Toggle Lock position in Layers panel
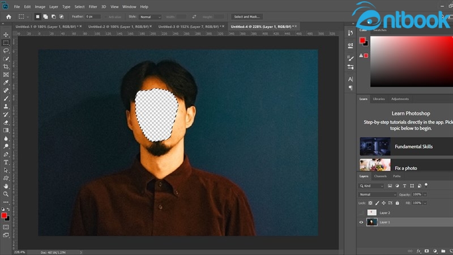The height and width of the screenshot is (255, 453). (384, 203)
